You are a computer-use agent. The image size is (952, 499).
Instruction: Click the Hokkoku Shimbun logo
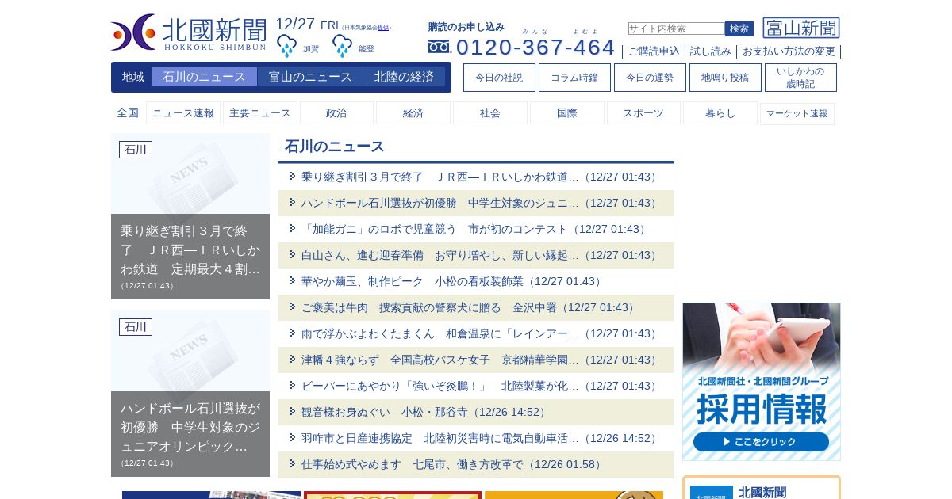click(189, 32)
